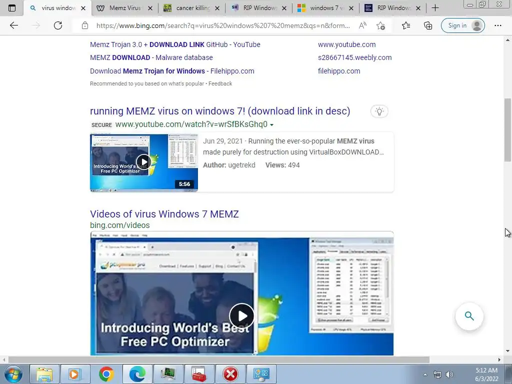This screenshot has height=384, width=512.
Task: Refresh the current Bing page
Action: pos(58,25)
